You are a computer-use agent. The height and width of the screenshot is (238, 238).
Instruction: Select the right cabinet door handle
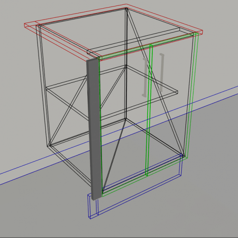[161, 73]
